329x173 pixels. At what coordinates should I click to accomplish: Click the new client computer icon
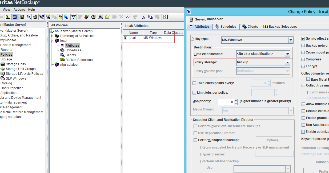[101, 17]
